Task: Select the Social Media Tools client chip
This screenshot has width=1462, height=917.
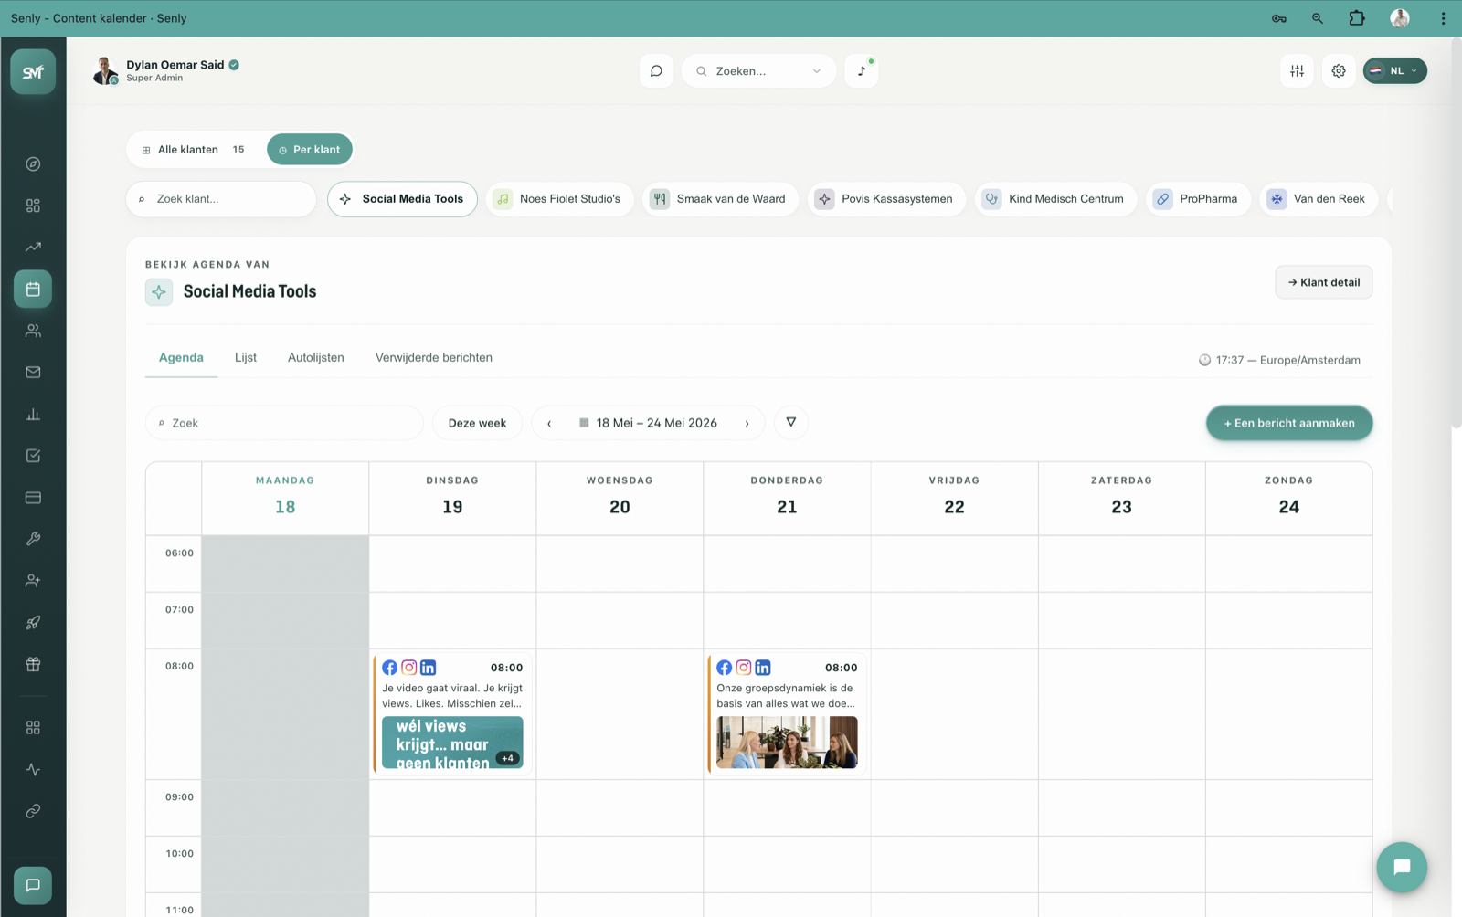Action: [402, 199]
